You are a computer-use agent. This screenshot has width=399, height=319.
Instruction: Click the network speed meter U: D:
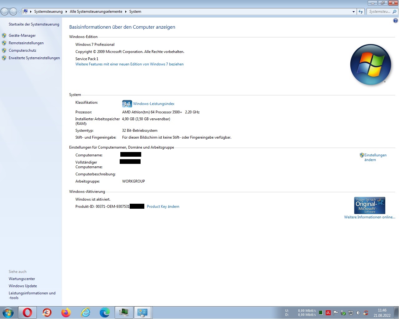tap(300, 313)
